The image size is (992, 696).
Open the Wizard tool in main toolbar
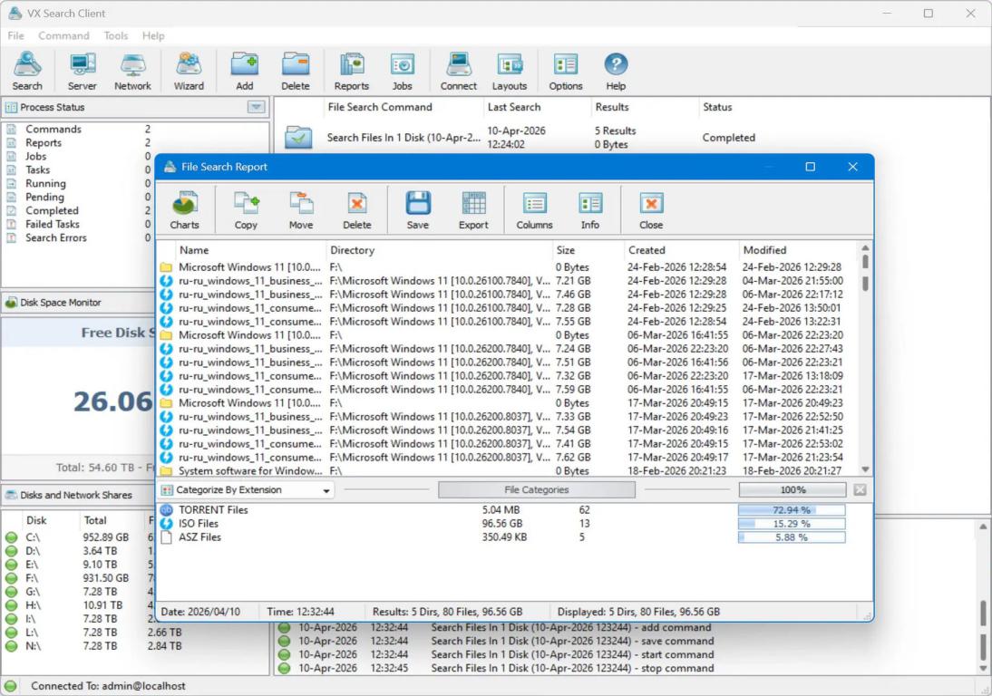point(189,72)
